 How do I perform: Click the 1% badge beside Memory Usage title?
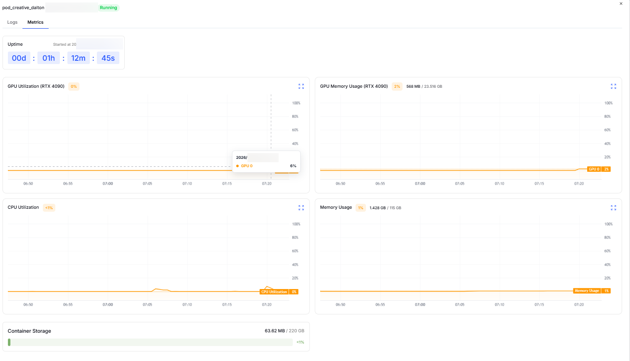point(361,208)
